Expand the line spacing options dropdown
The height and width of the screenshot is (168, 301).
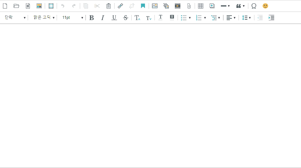click(x=246, y=18)
